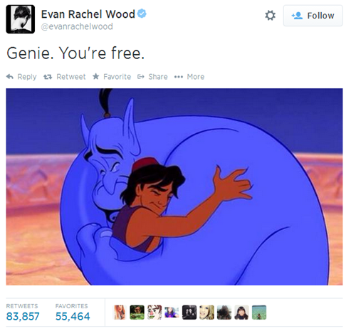356x331 pixels.
Task: View the 55,464 favorites count
Action: coord(73,316)
